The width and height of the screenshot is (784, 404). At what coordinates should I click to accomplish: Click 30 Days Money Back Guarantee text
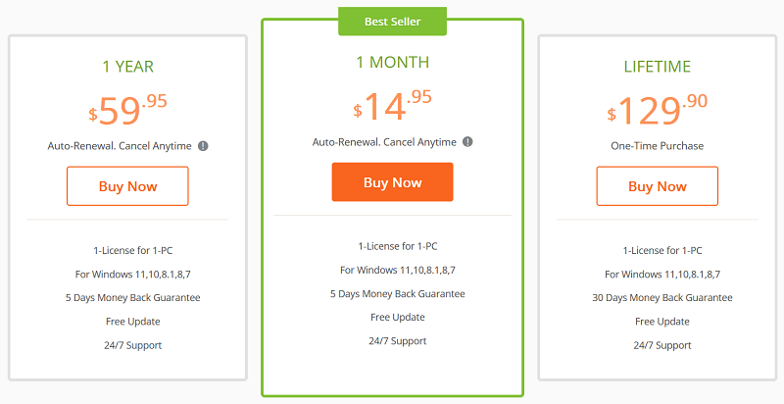pyautogui.click(x=662, y=297)
